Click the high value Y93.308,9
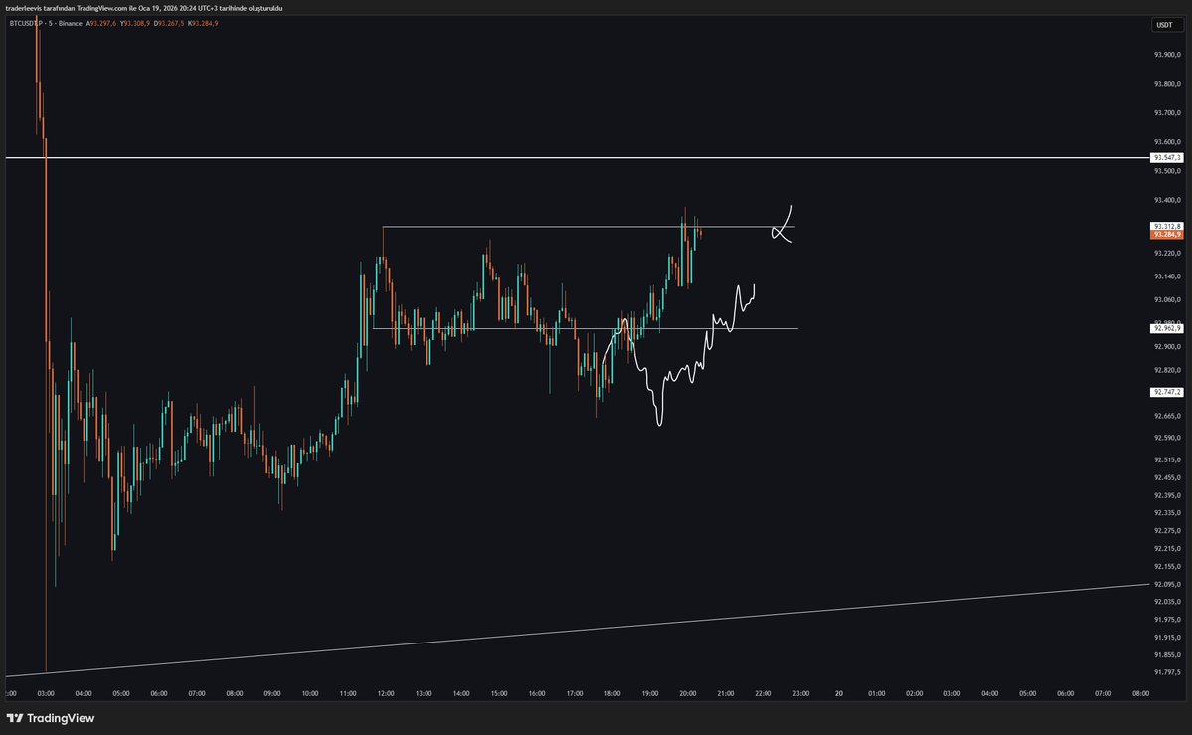The width and height of the screenshot is (1192, 735). pyautogui.click(x=135, y=24)
